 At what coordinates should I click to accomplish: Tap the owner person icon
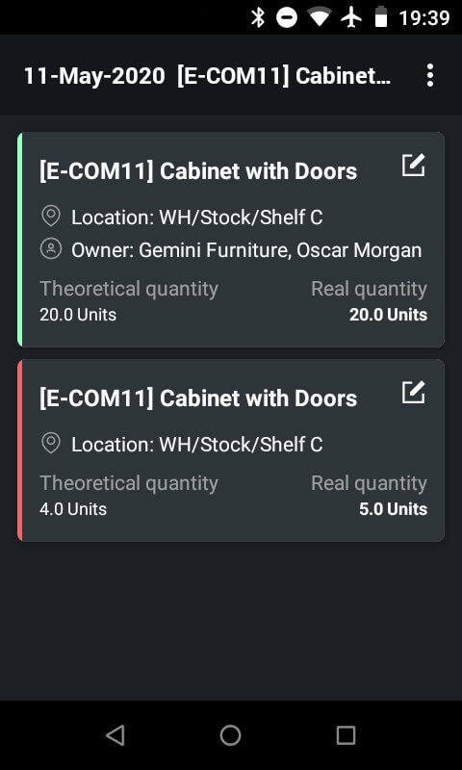[x=51, y=249]
